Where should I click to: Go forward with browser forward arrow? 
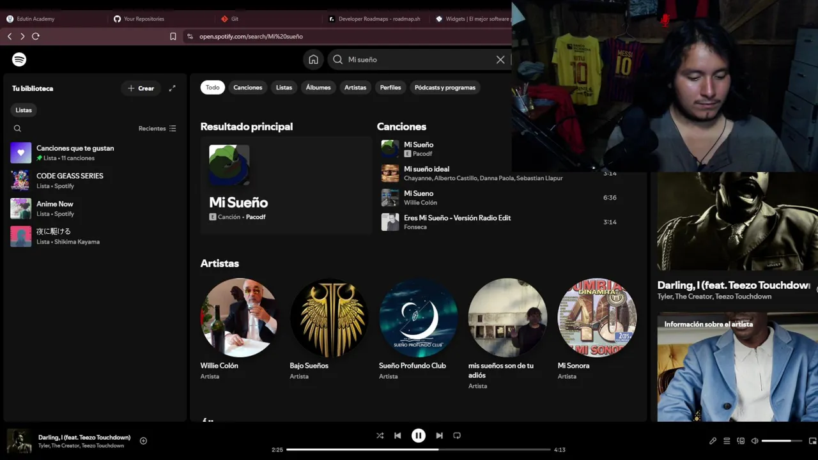point(22,36)
